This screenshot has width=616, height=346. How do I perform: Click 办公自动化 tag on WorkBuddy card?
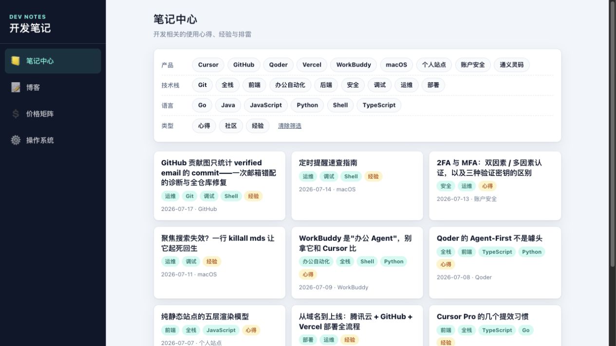click(316, 261)
